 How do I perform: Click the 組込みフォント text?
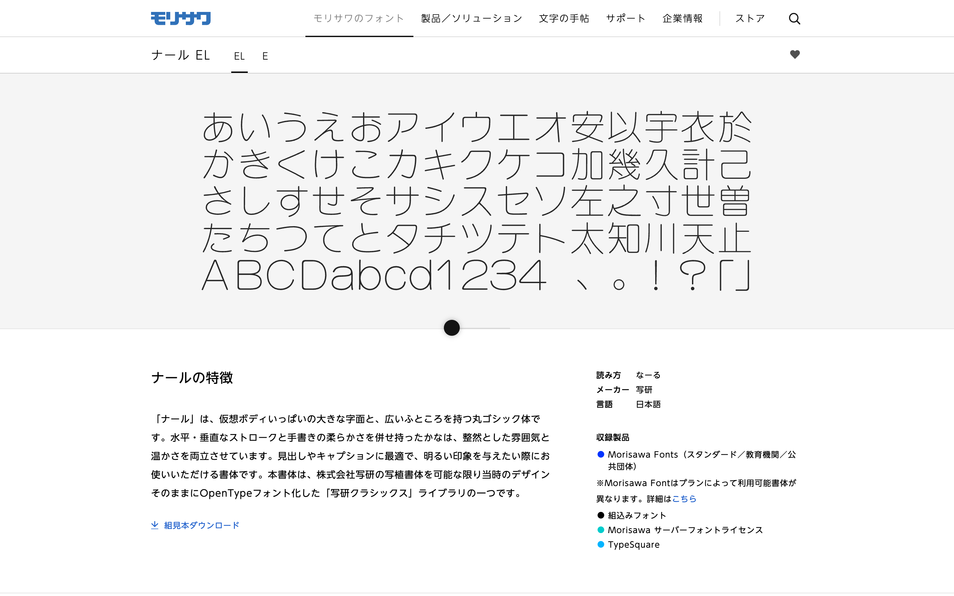click(637, 515)
